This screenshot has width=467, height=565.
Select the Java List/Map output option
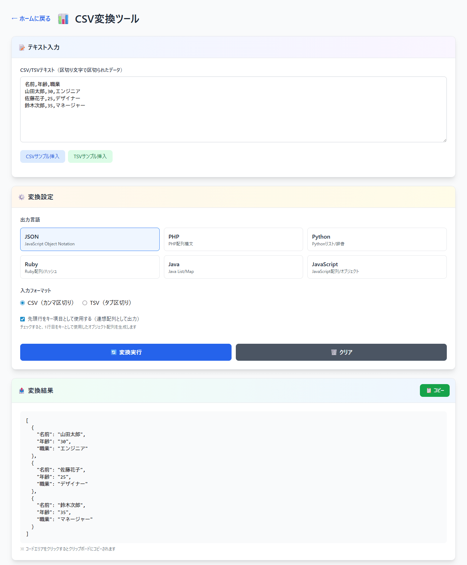[x=233, y=267]
